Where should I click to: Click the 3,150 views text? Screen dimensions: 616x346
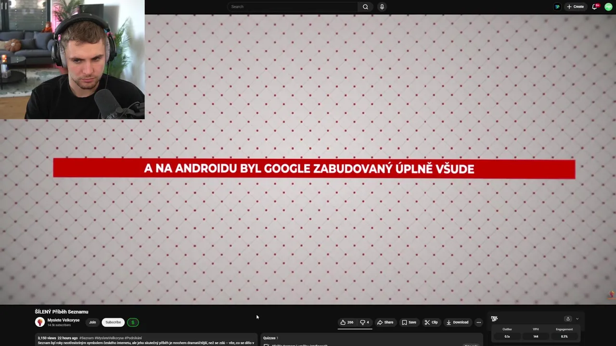click(47, 338)
